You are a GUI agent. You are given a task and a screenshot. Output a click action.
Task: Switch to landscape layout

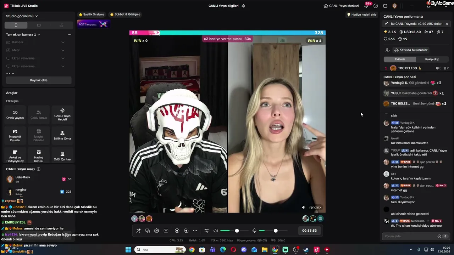coord(39,25)
